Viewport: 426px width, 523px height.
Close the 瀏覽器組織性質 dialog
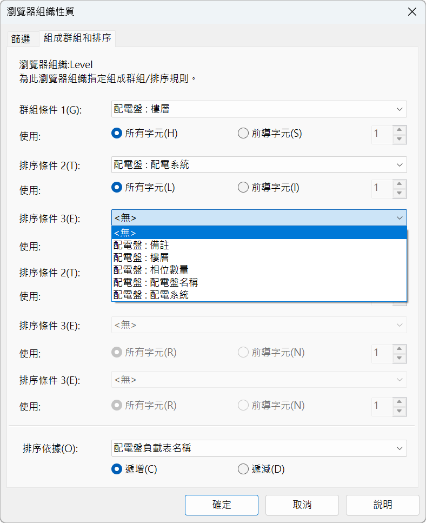412,12
